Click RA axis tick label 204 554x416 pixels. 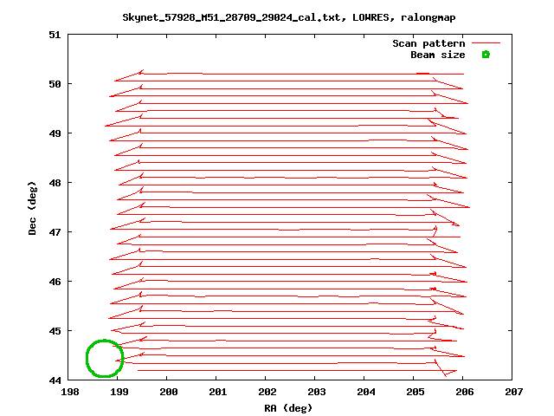pyautogui.click(x=365, y=392)
